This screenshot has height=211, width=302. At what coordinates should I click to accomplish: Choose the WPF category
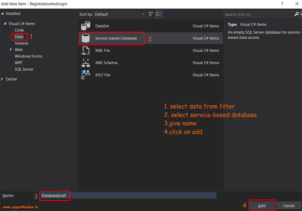19,63
